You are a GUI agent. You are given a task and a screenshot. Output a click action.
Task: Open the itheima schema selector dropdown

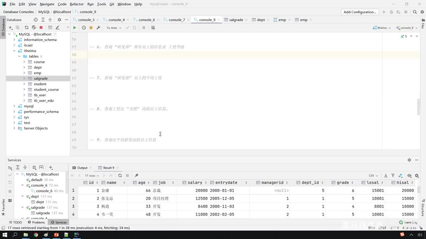tap(381, 28)
